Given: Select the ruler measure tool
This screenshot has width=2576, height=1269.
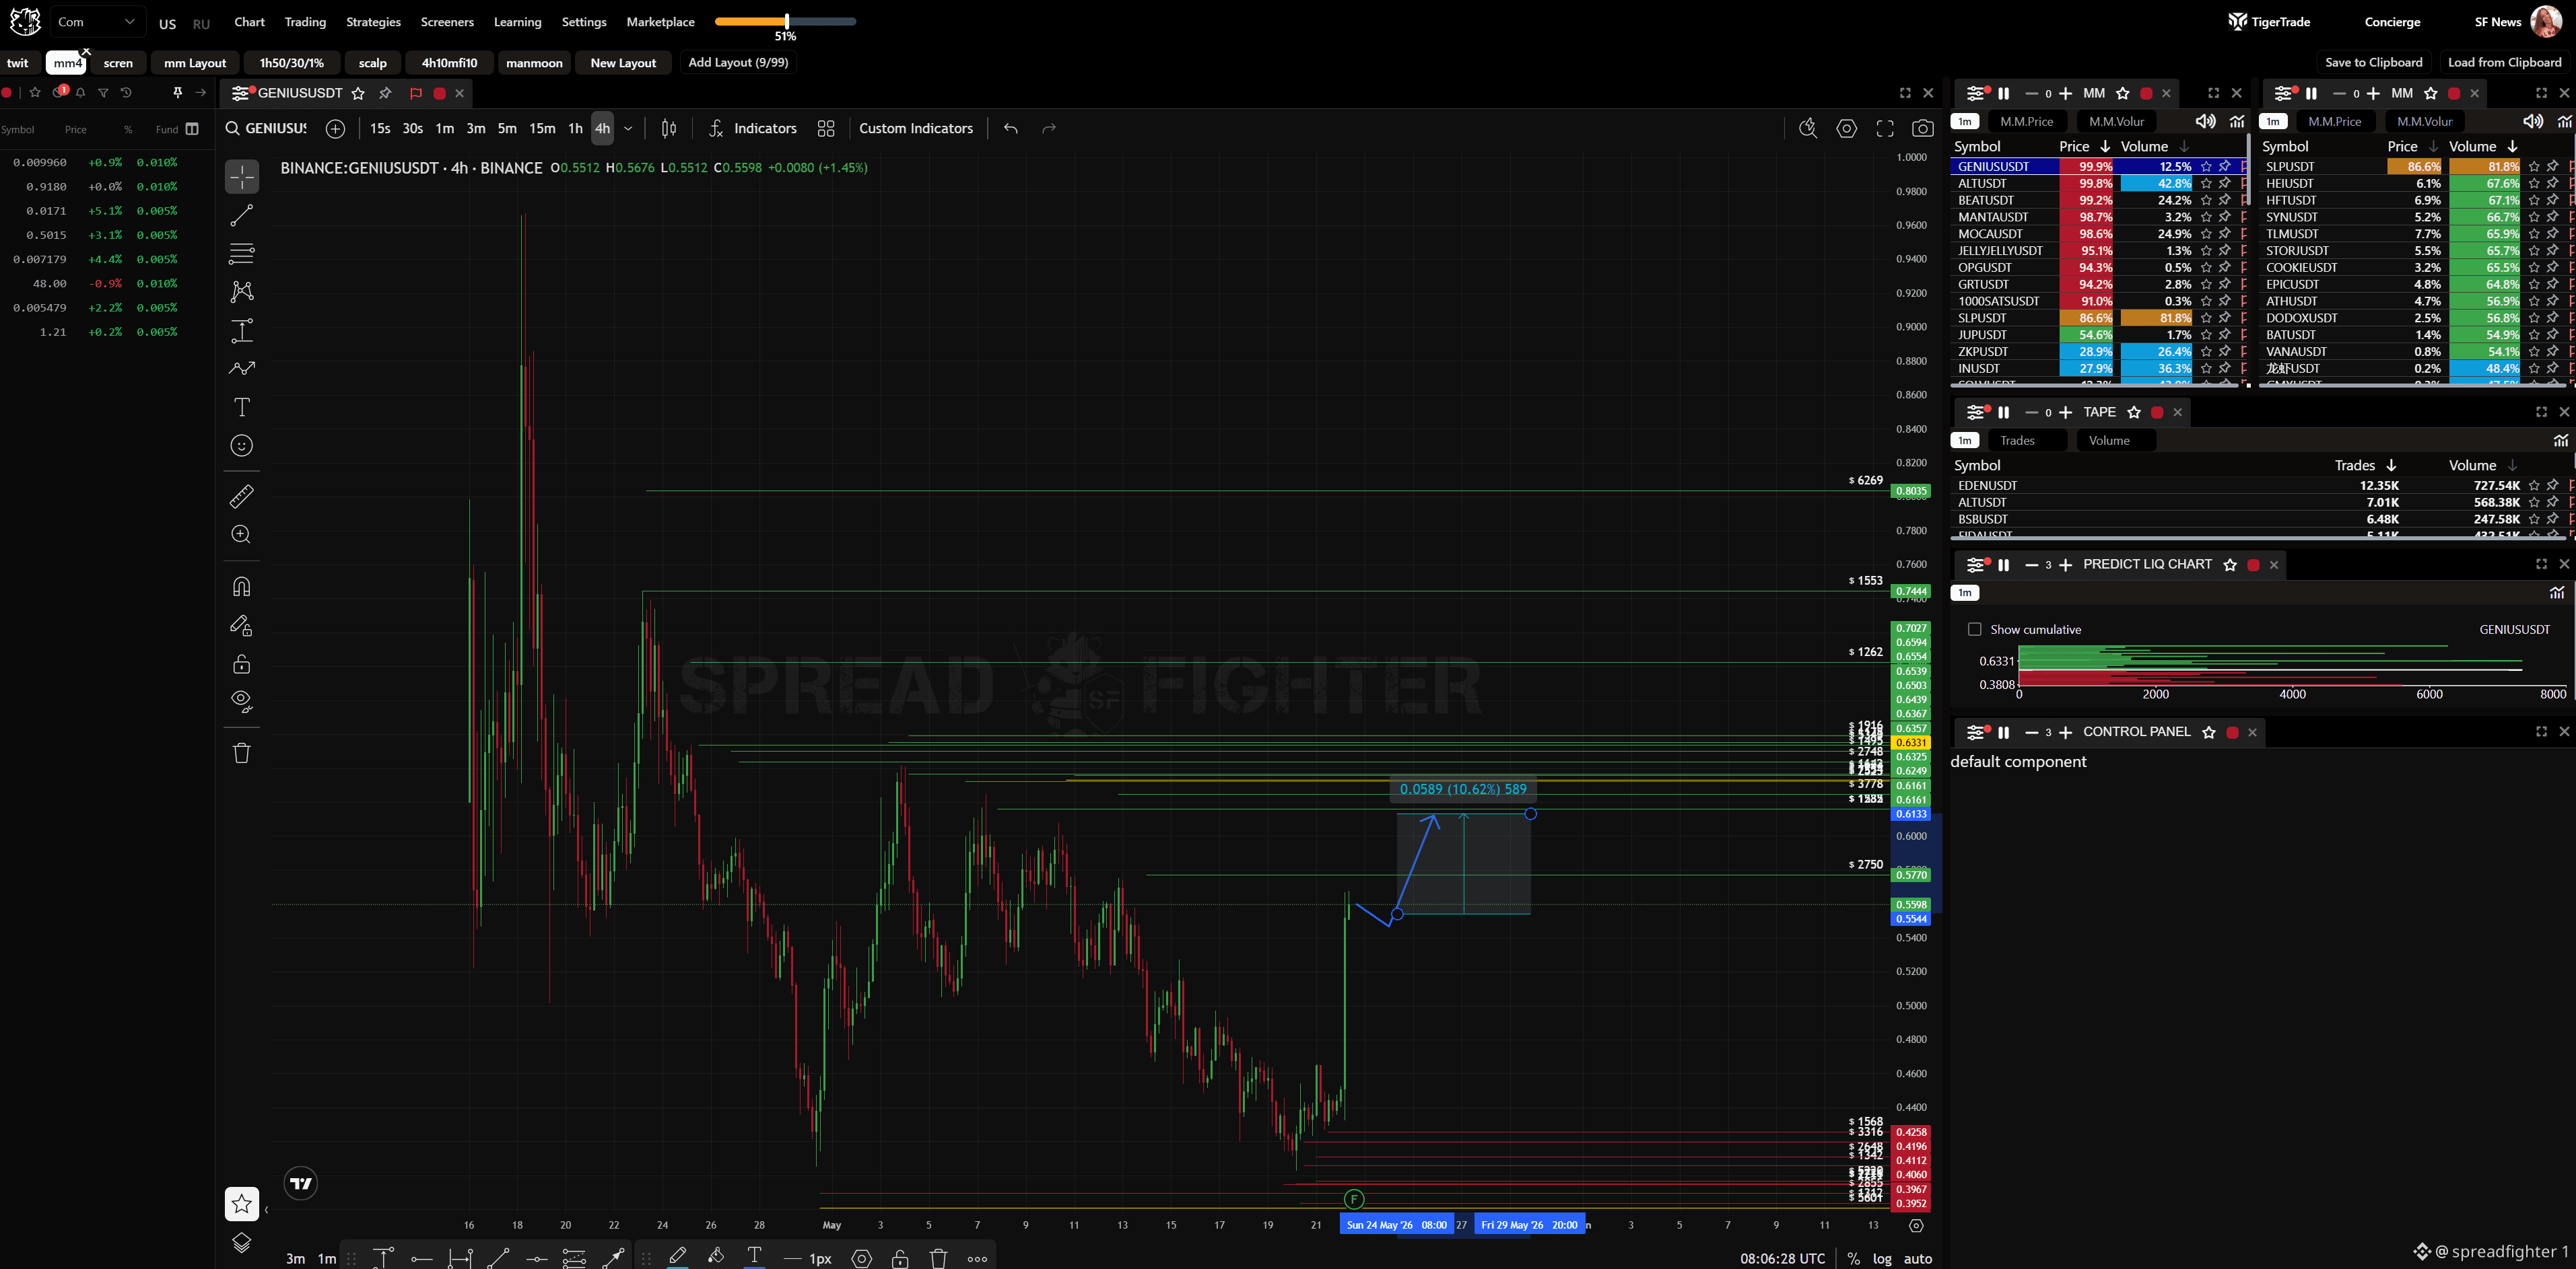Looking at the screenshot, I should click(x=242, y=496).
